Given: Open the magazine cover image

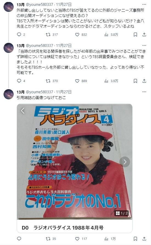Looking at the screenshot, I should click(x=75, y=162).
